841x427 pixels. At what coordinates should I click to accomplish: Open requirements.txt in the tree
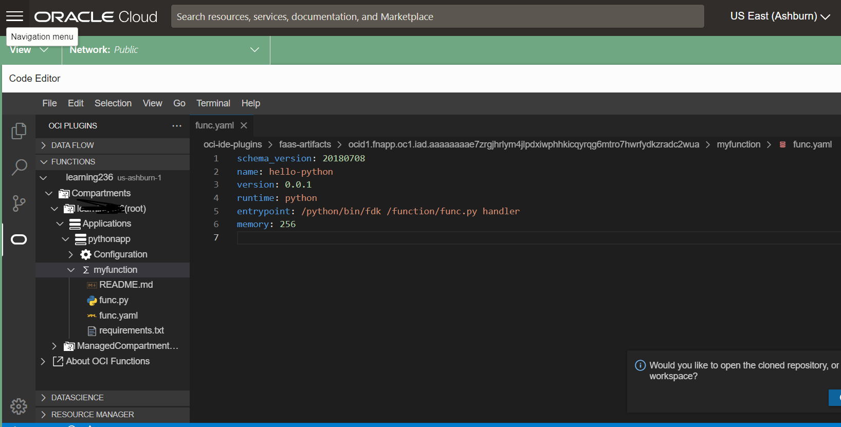pos(132,331)
